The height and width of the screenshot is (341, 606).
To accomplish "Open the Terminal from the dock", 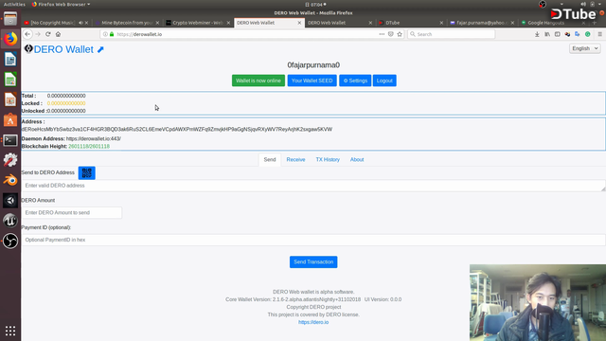I will coord(10,140).
